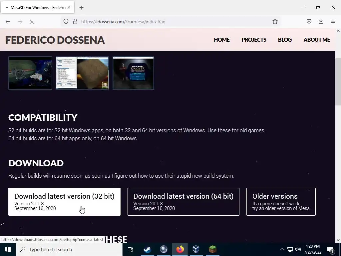View site security padlock info
The image size is (341, 256).
coord(75,21)
